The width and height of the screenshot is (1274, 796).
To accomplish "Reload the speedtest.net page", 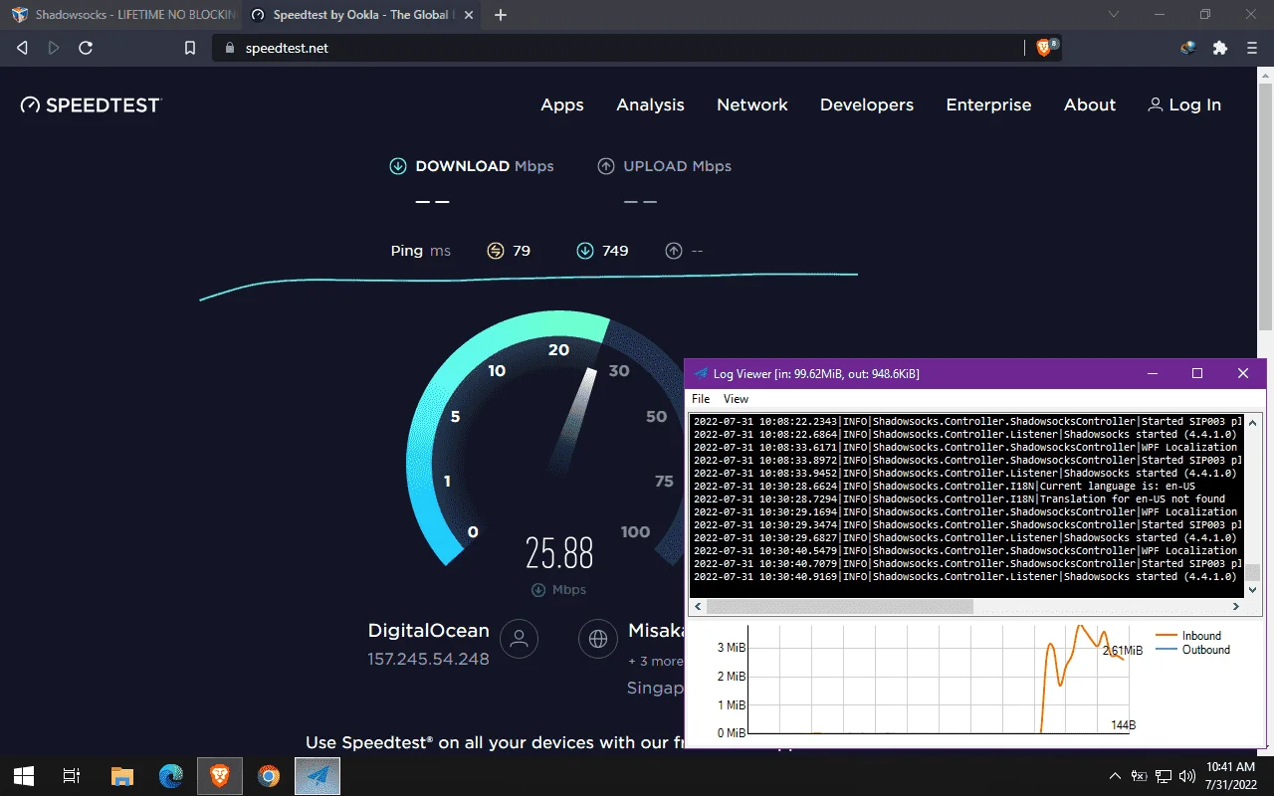I will (x=86, y=48).
